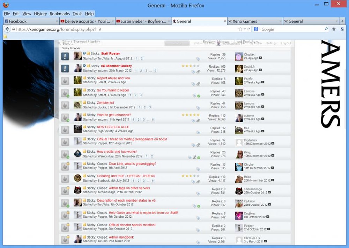Click the bookmarks toolbar folder icon

tap(5, 37)
